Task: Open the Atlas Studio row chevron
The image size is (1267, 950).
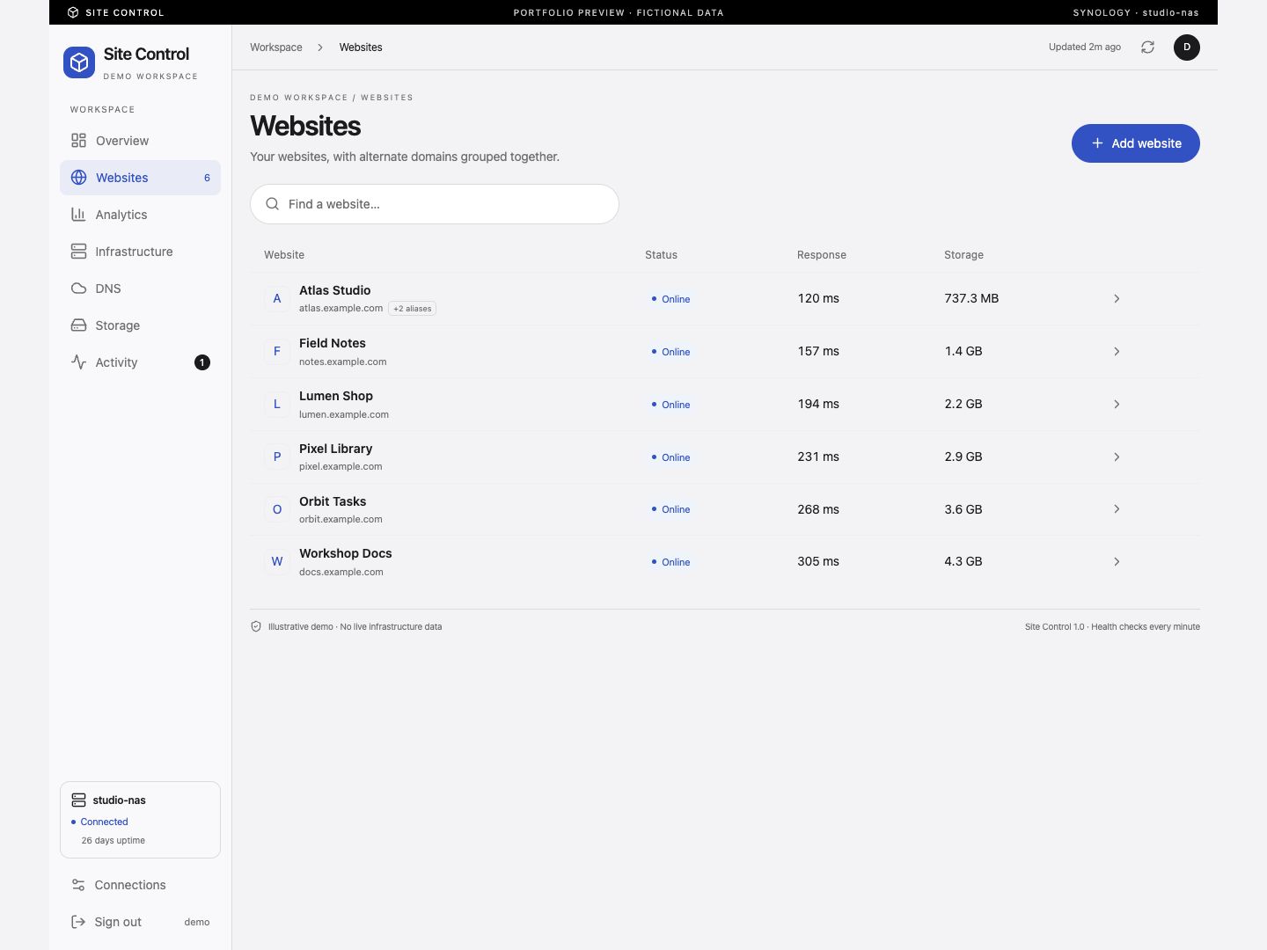Action: coord(1117,299)
